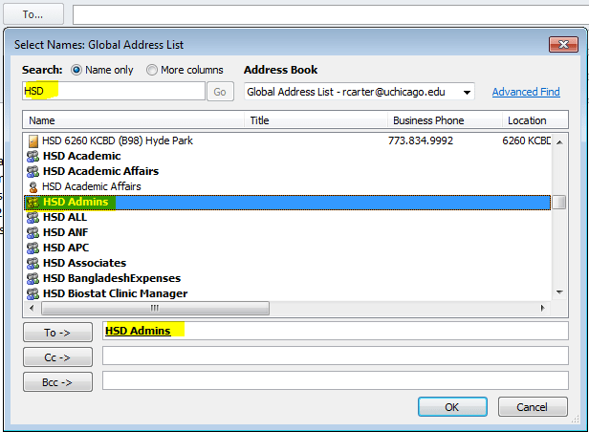The image size is (589, 432).
Task: Open the Address Book dropdown list
Action: coord(467,92)
